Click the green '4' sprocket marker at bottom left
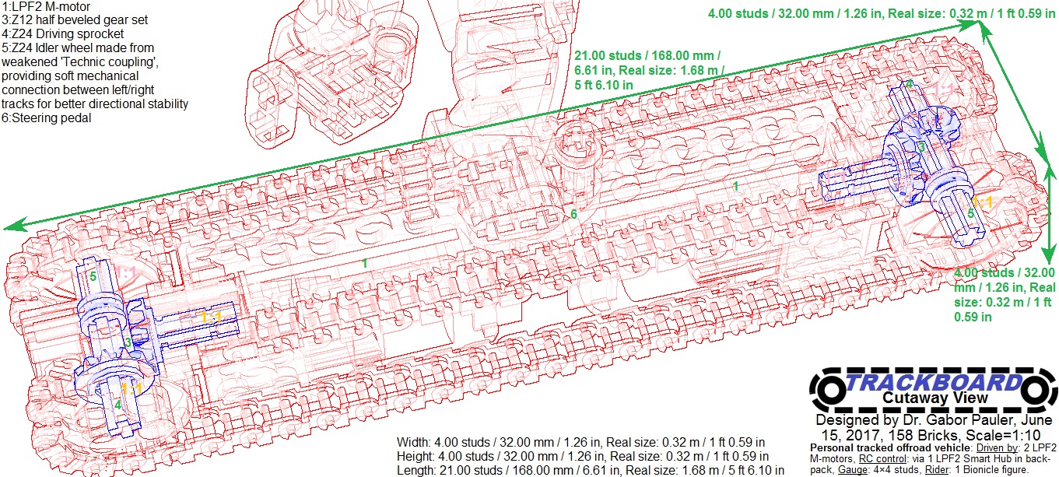 click(x=118, y=405)
